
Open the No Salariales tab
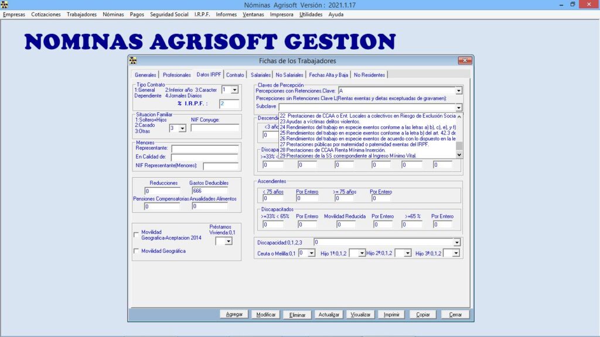[x=289, y=75]
